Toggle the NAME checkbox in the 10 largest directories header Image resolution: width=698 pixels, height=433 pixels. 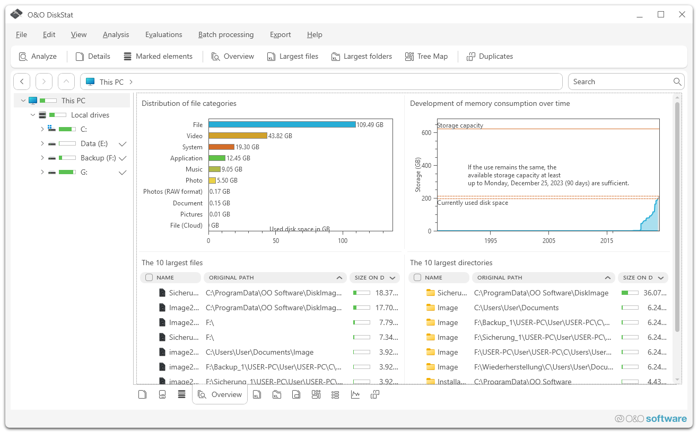[417, 277]
